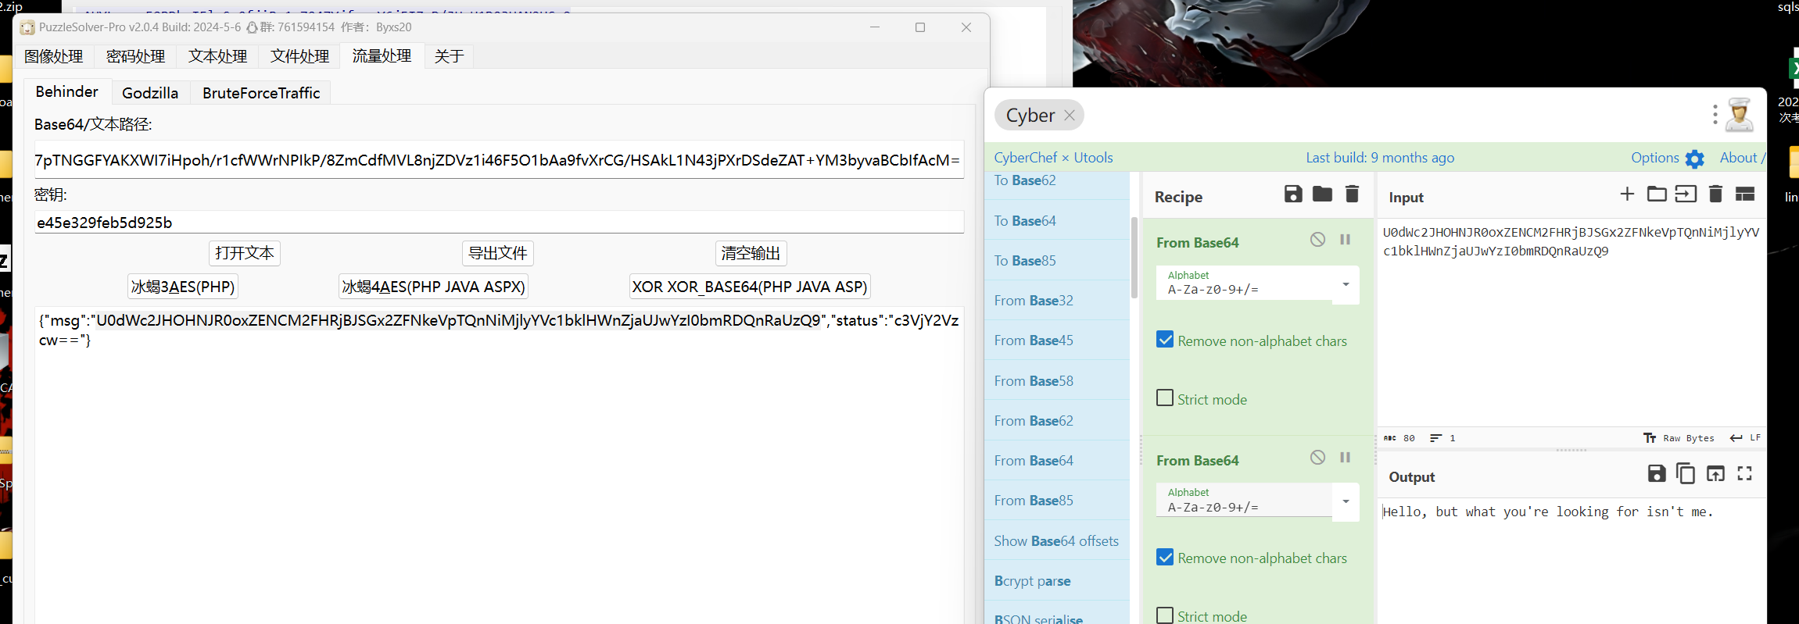Save the CyberChef recipe
Image resolution: width=1799 pixels, height=624 pixels.
coord(1293,194)
